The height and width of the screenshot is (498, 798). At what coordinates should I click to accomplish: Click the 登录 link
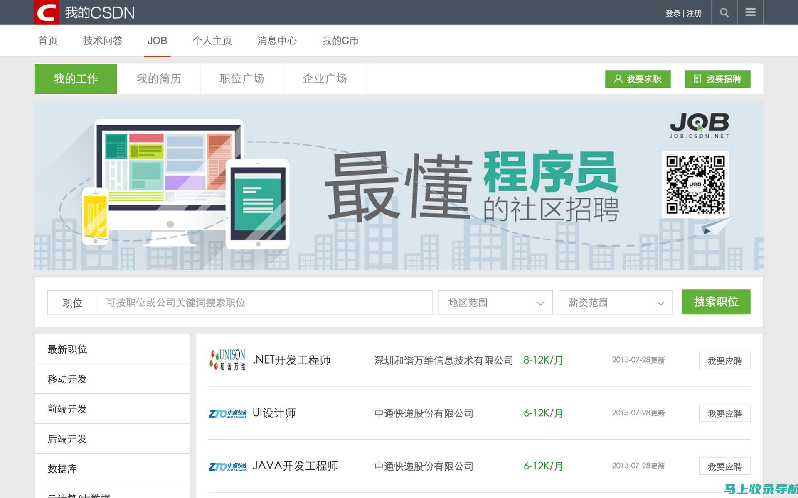[x=673, y=13]
